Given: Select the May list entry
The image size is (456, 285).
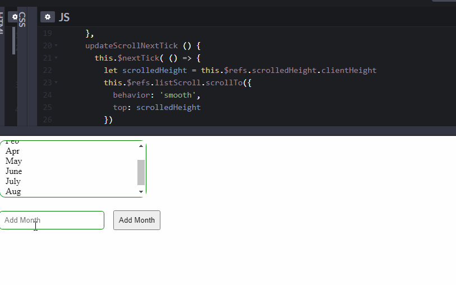Looking at the screenshot, I should pyautogui.click(x=13, y=161).
